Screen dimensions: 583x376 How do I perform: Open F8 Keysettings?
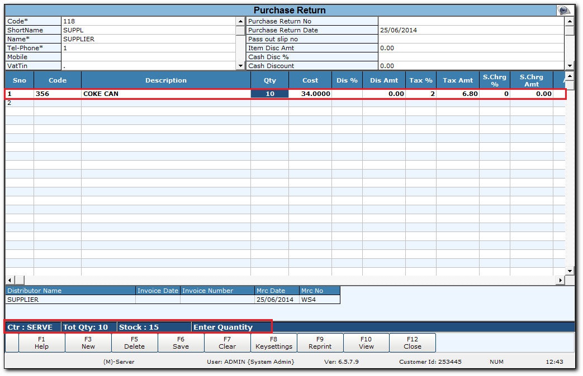tap(274, 343)
